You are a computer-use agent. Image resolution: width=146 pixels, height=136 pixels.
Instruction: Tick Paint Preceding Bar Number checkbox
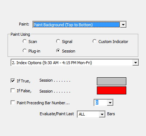[x=13, y=102]
